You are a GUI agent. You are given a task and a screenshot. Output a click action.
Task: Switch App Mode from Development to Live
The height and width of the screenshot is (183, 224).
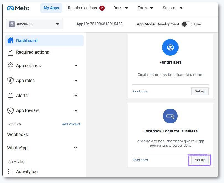pyautogui.click(x=186, y=24)
